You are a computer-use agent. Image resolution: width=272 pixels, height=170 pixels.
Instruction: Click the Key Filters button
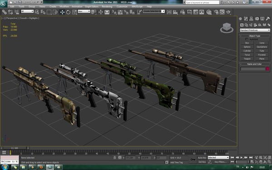tap(221, 162)
